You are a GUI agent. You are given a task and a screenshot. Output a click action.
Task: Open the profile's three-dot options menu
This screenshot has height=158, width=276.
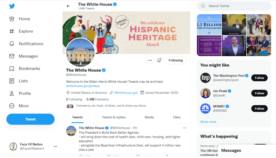pos(150,60)
